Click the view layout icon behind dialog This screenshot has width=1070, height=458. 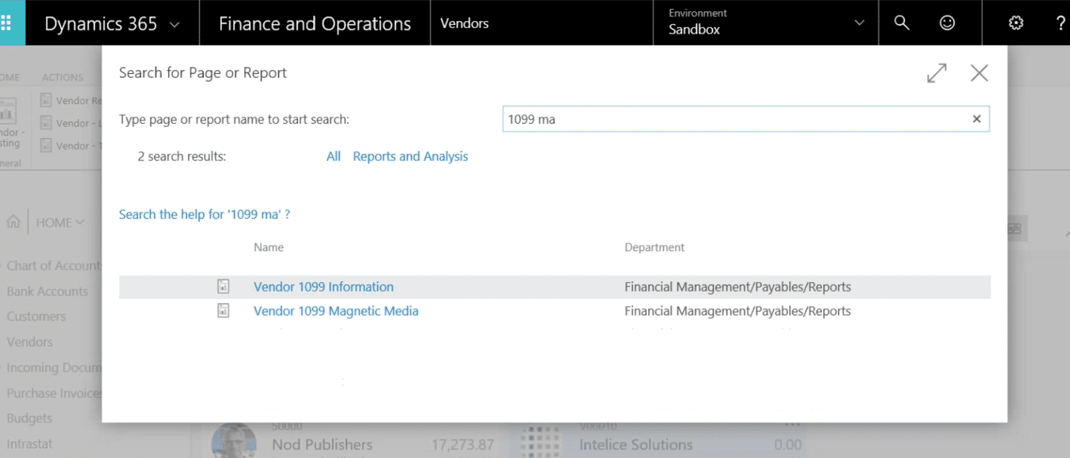pos(1014,228)
